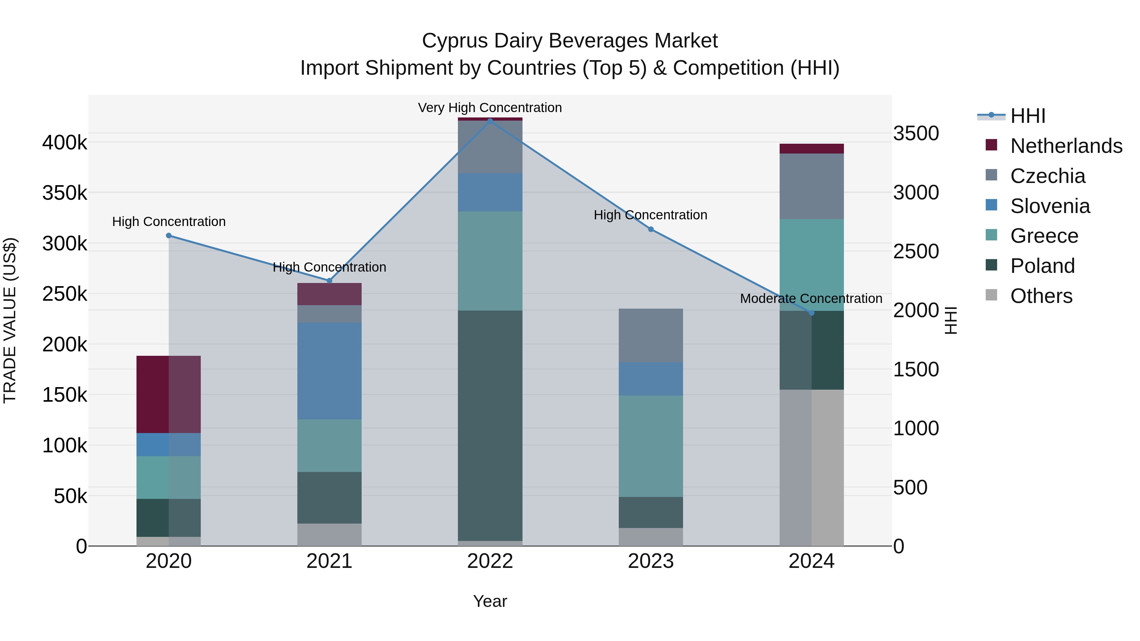Click the 'Year' x-axis title
Image resolution: width=1140 pixels, height=641 pixels.
(x=490, y=601)
